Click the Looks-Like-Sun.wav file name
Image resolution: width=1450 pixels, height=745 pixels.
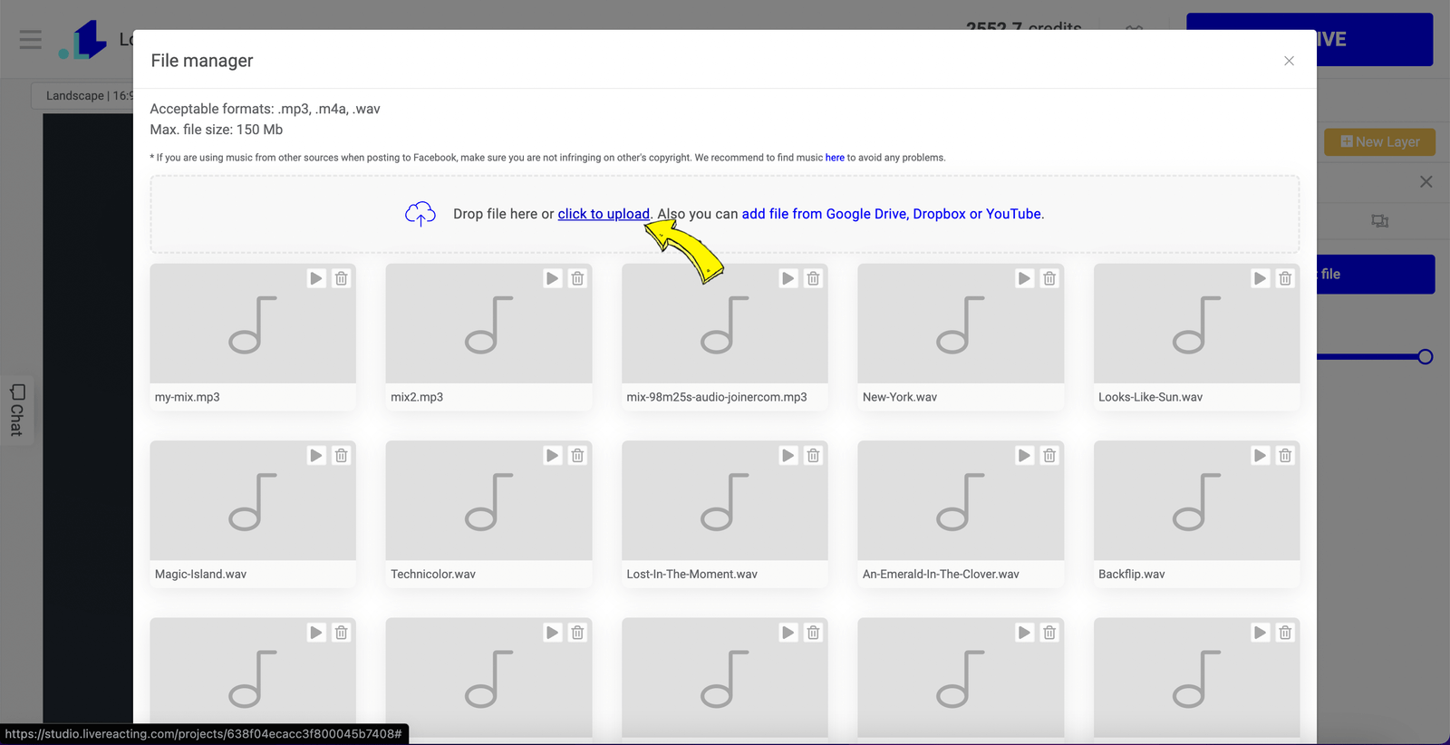(1150, 397)
